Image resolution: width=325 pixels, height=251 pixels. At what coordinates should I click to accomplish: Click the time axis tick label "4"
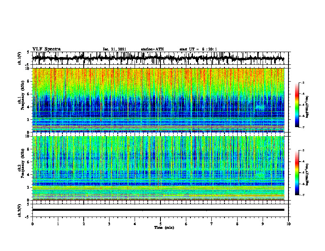(135, 224)
